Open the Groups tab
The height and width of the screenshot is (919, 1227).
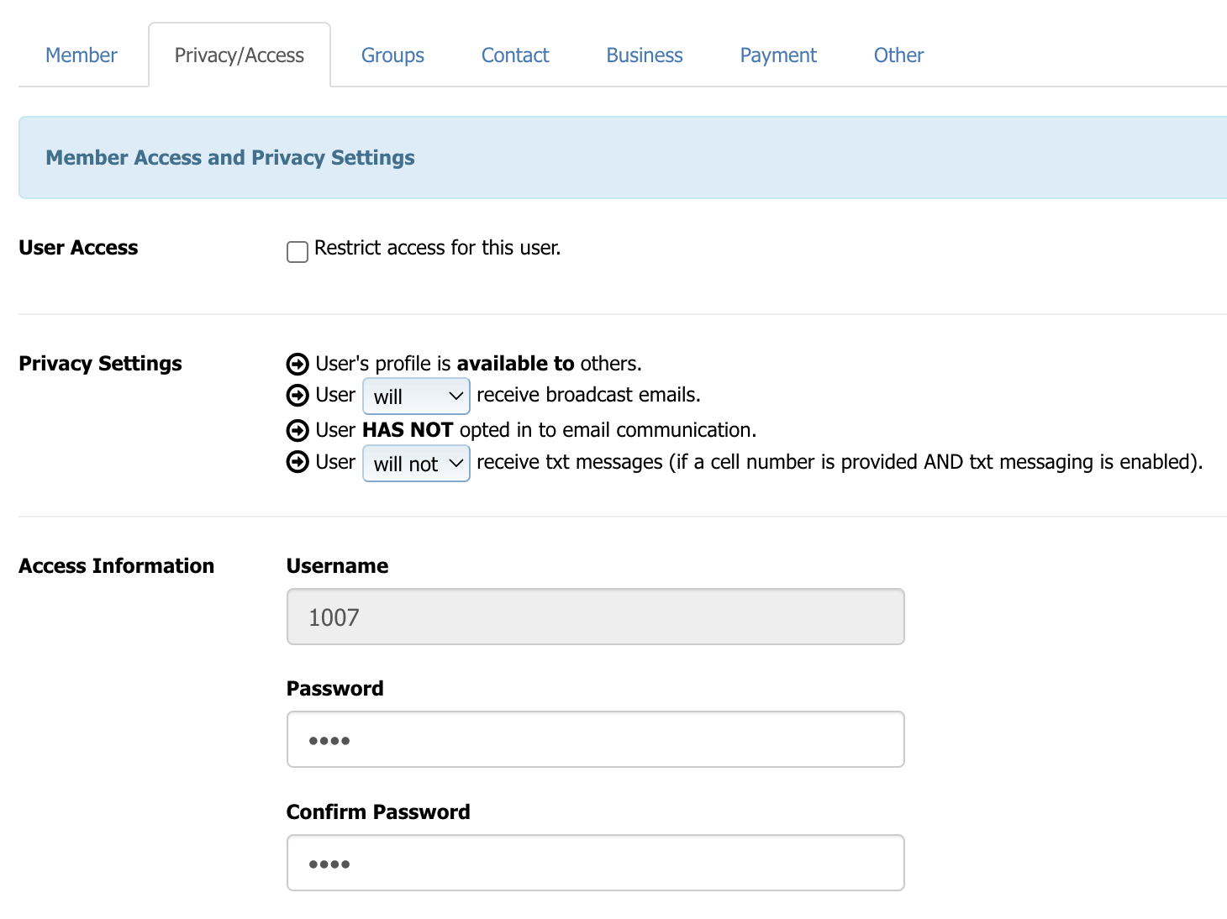(x=392, y=55)
